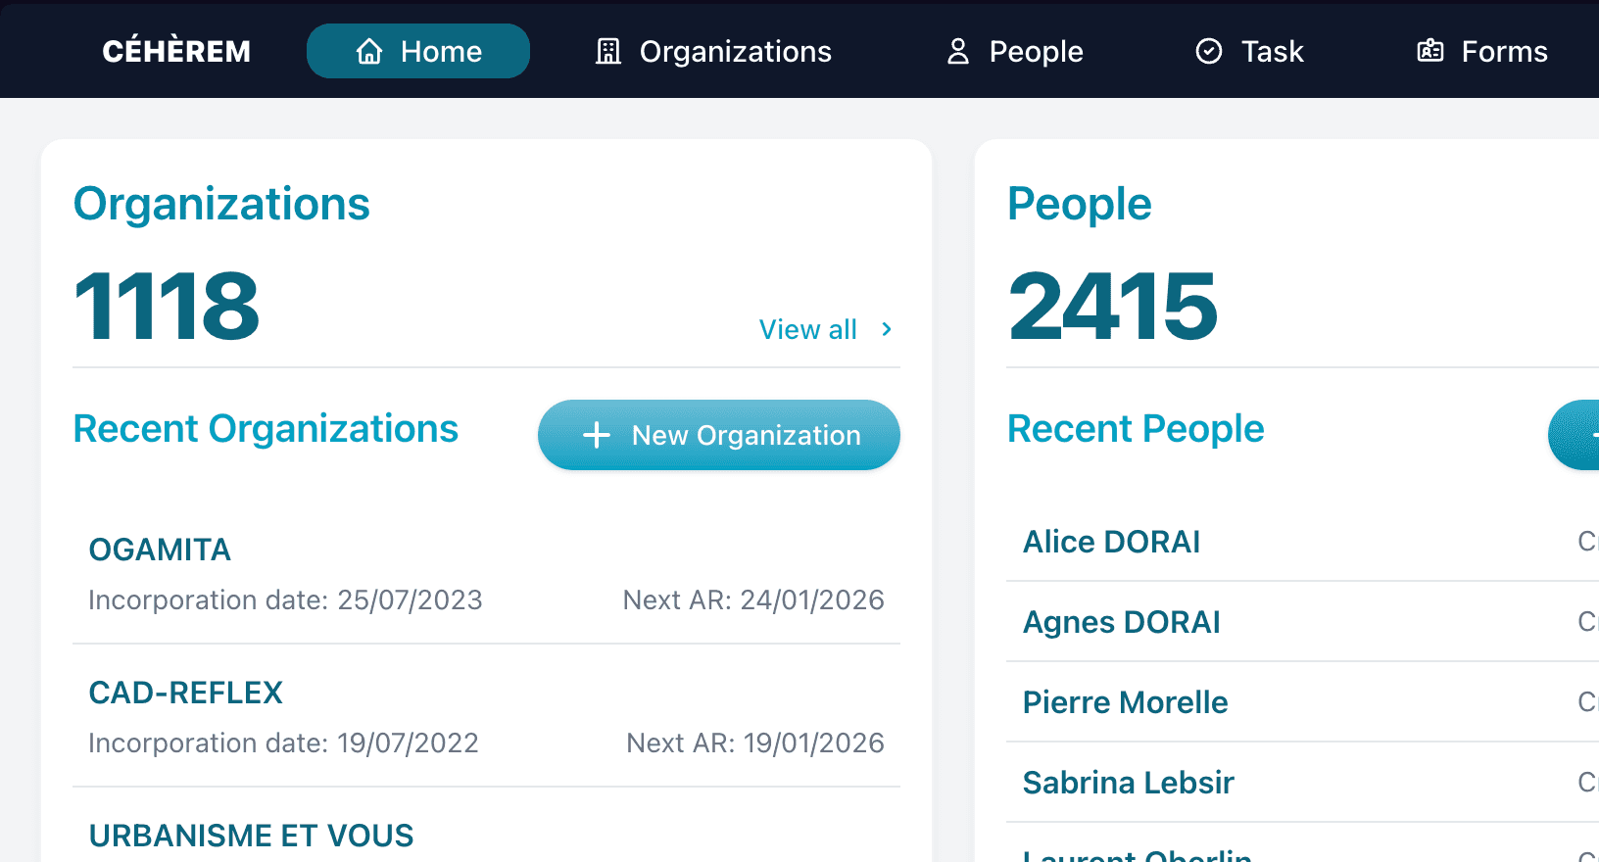Click the house icon in Home tab

[x=369, y=51]
